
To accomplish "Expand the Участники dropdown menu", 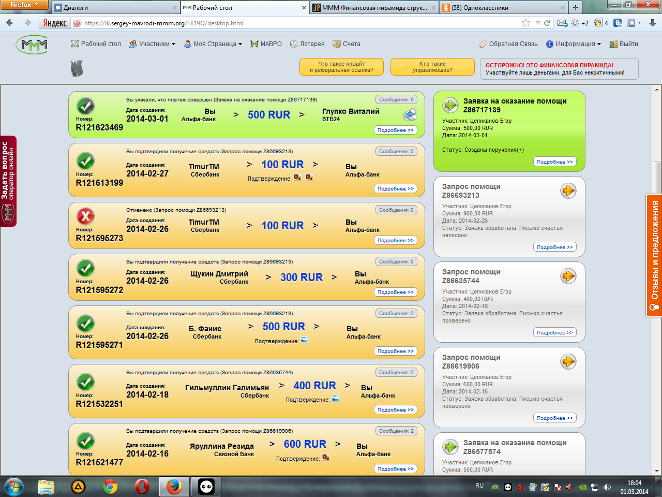I will (152, 44).
